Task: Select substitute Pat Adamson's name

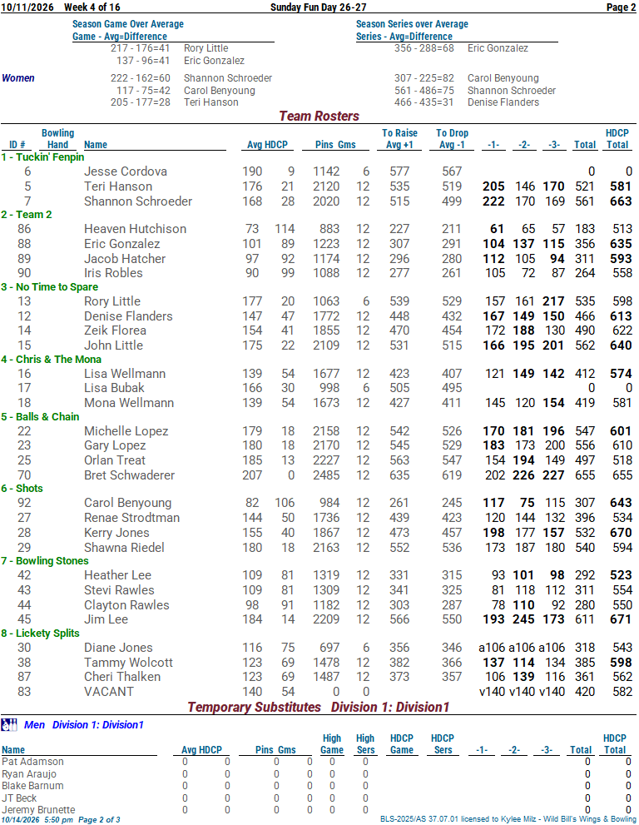Action: [x=32, y=762]
